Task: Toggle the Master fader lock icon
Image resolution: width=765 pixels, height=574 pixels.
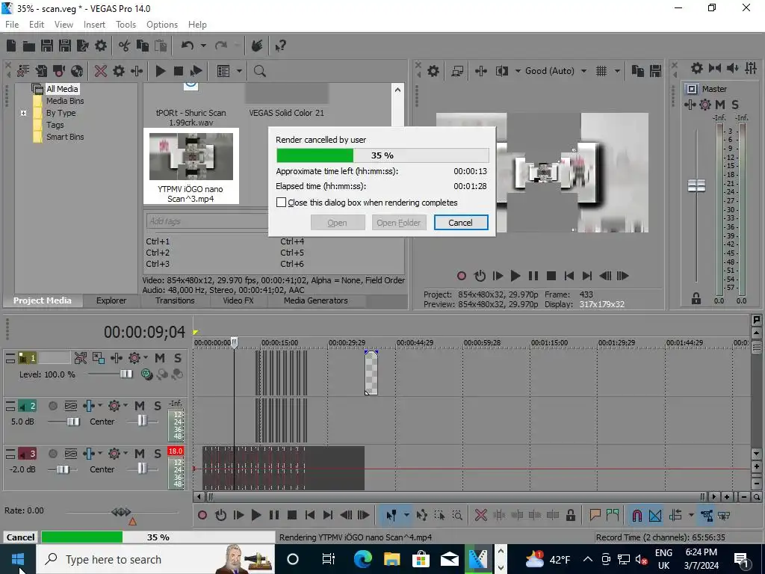Action: (x=696, y=298)
